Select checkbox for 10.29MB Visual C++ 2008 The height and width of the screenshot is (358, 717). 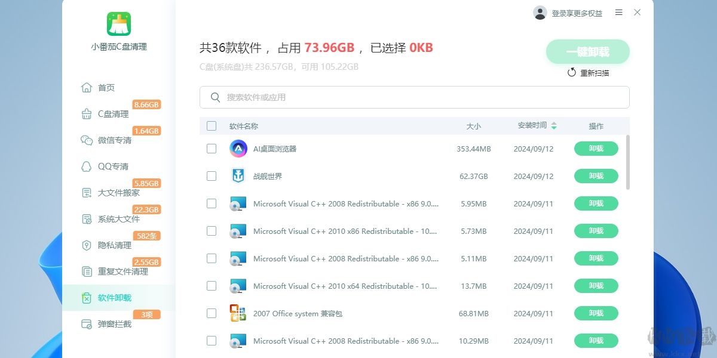pyautogui.click(x=212, y=341)
